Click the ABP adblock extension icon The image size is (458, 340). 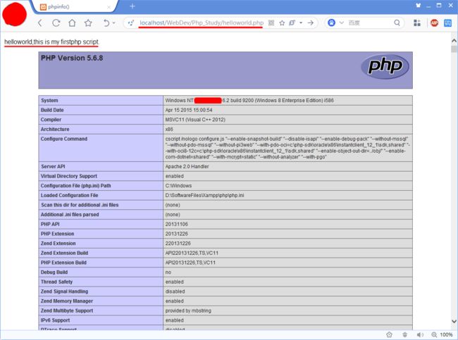[434, 23]
